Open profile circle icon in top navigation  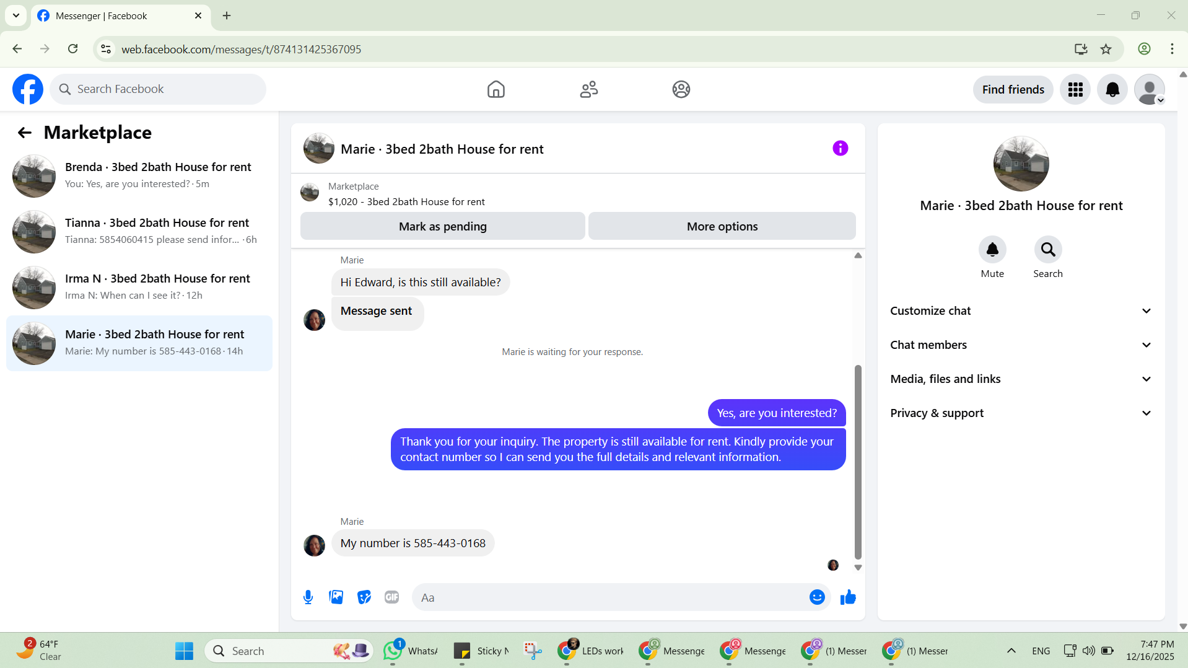(681, 89)
